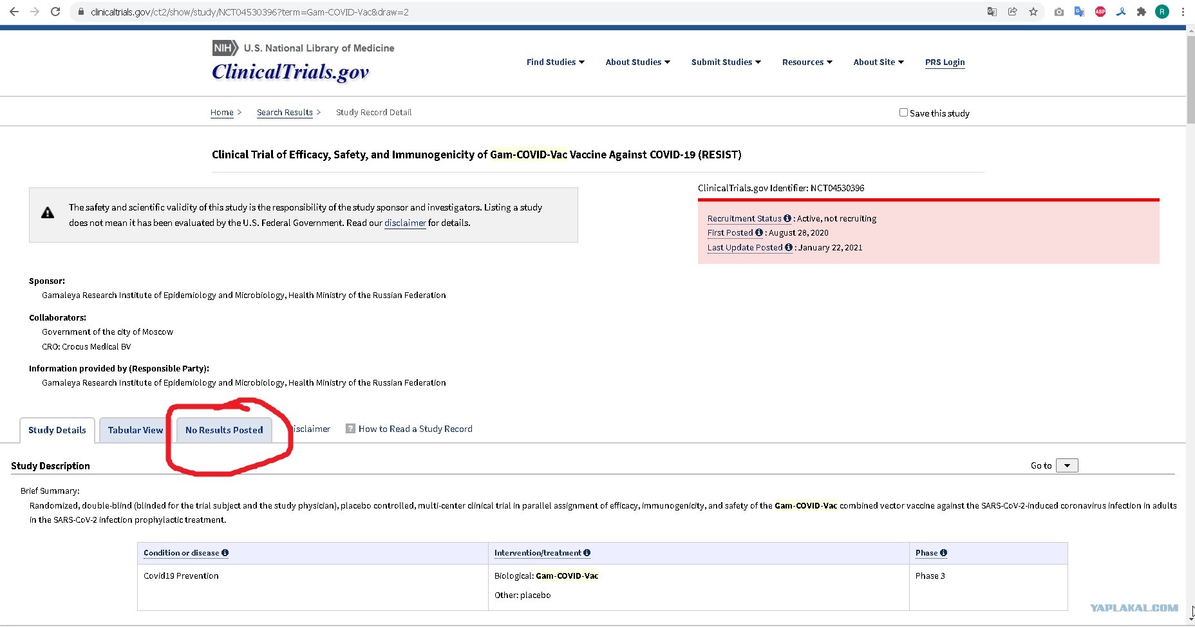Viewport: 1195px width, 627px height.
Task: Click the Condition or disease info icon
Action: pos(225,552)
